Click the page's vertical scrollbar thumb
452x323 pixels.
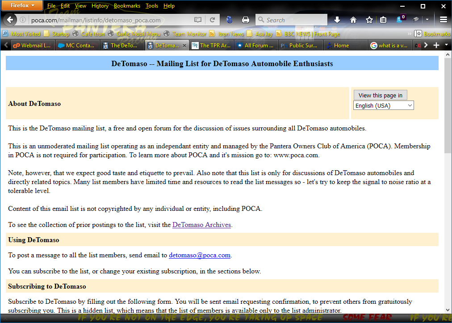pyautogui.click(x=448, y=105)
